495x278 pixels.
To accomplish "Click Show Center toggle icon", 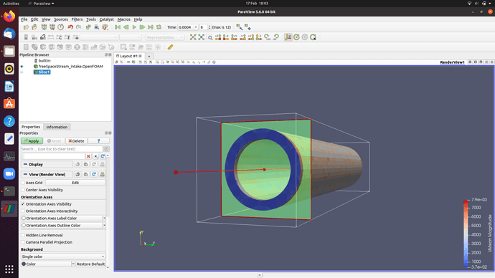I will (296, 37).
